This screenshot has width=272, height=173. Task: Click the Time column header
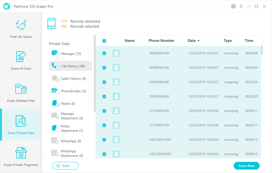click(x=249, y=40)
